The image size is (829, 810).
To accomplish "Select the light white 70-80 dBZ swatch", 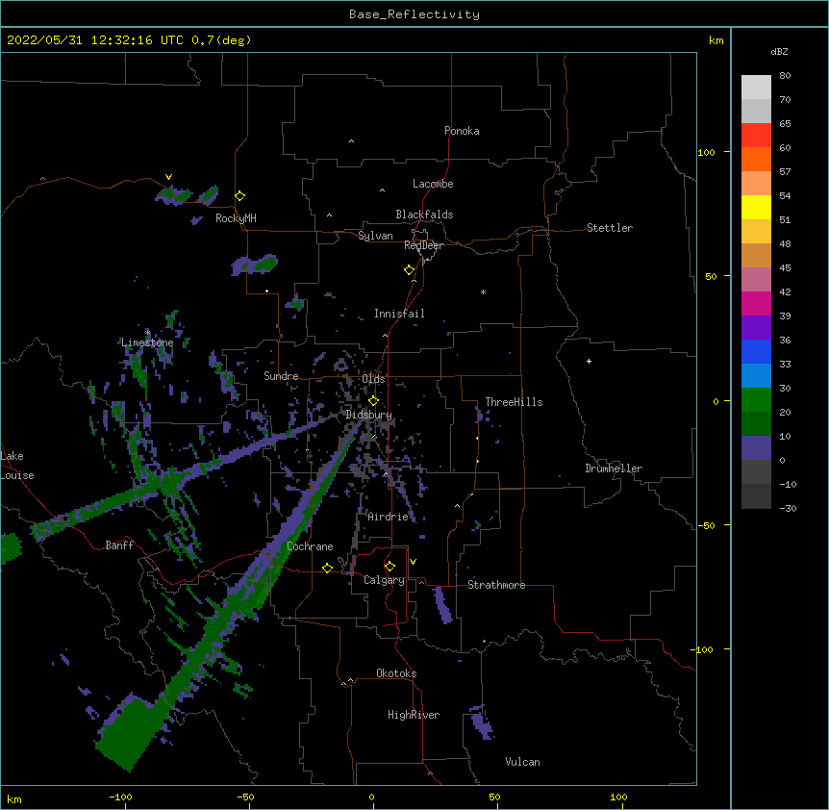I will (756, 88).
